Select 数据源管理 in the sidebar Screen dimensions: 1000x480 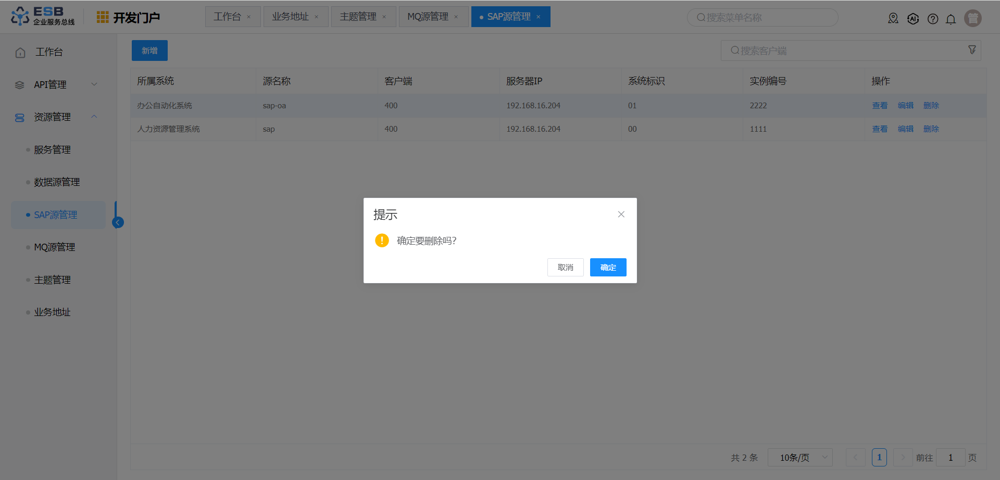pos(57,182)
